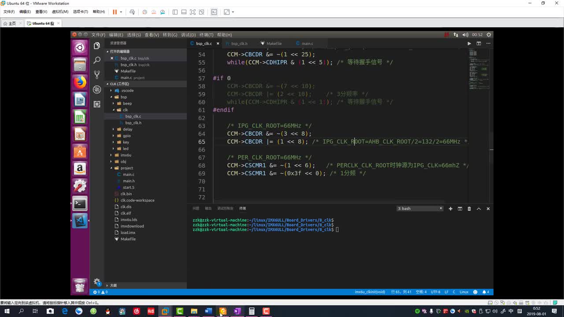The width and height of the screenshot is (564, 317).
Task: Open Ubuntu Software from the dock
Action: pos(80,151)
